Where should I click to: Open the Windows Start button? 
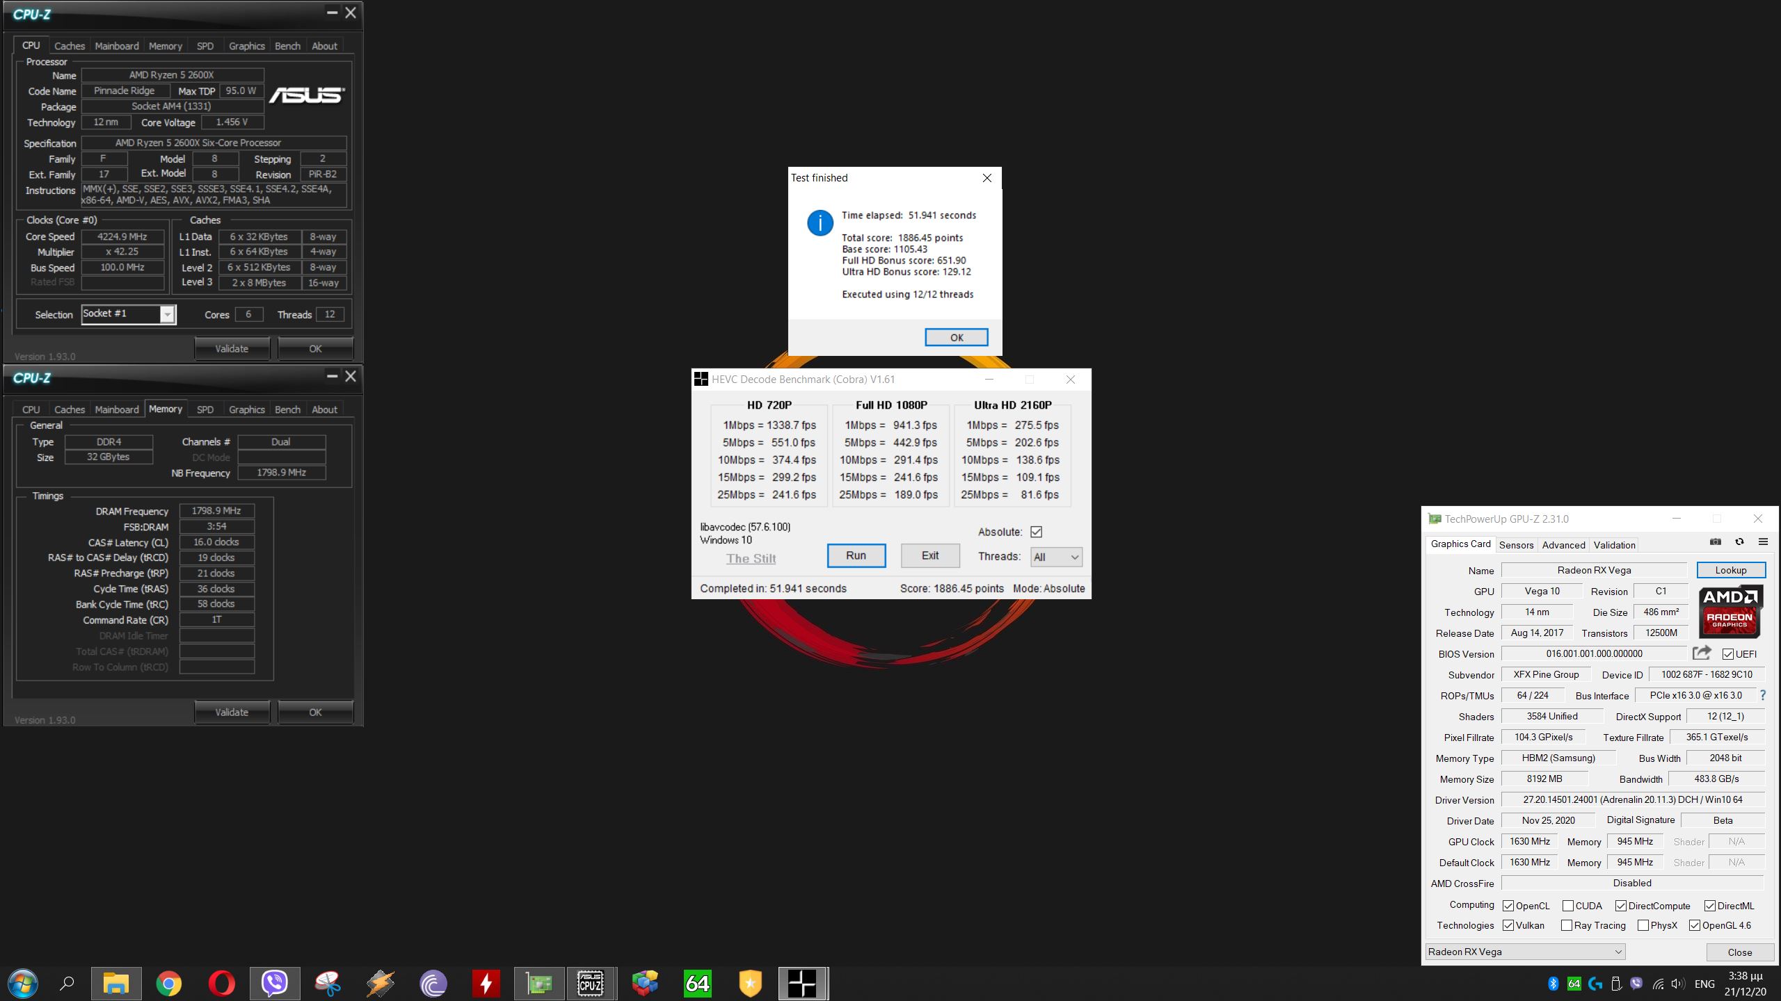22,984
